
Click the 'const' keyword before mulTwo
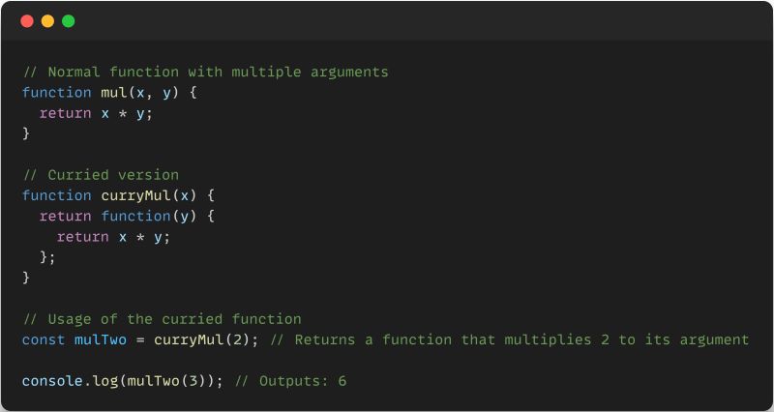click(x=44, y=340)
